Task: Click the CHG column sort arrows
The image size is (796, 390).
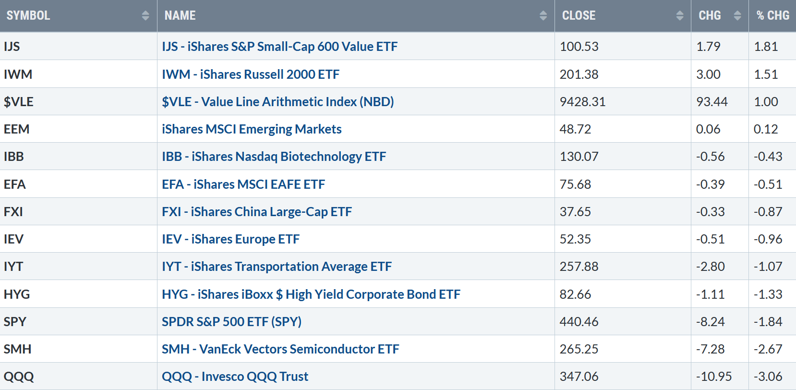Action: [737, 16]
